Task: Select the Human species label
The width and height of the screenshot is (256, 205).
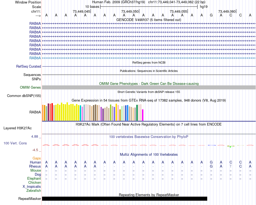Action: click(35, 162)
